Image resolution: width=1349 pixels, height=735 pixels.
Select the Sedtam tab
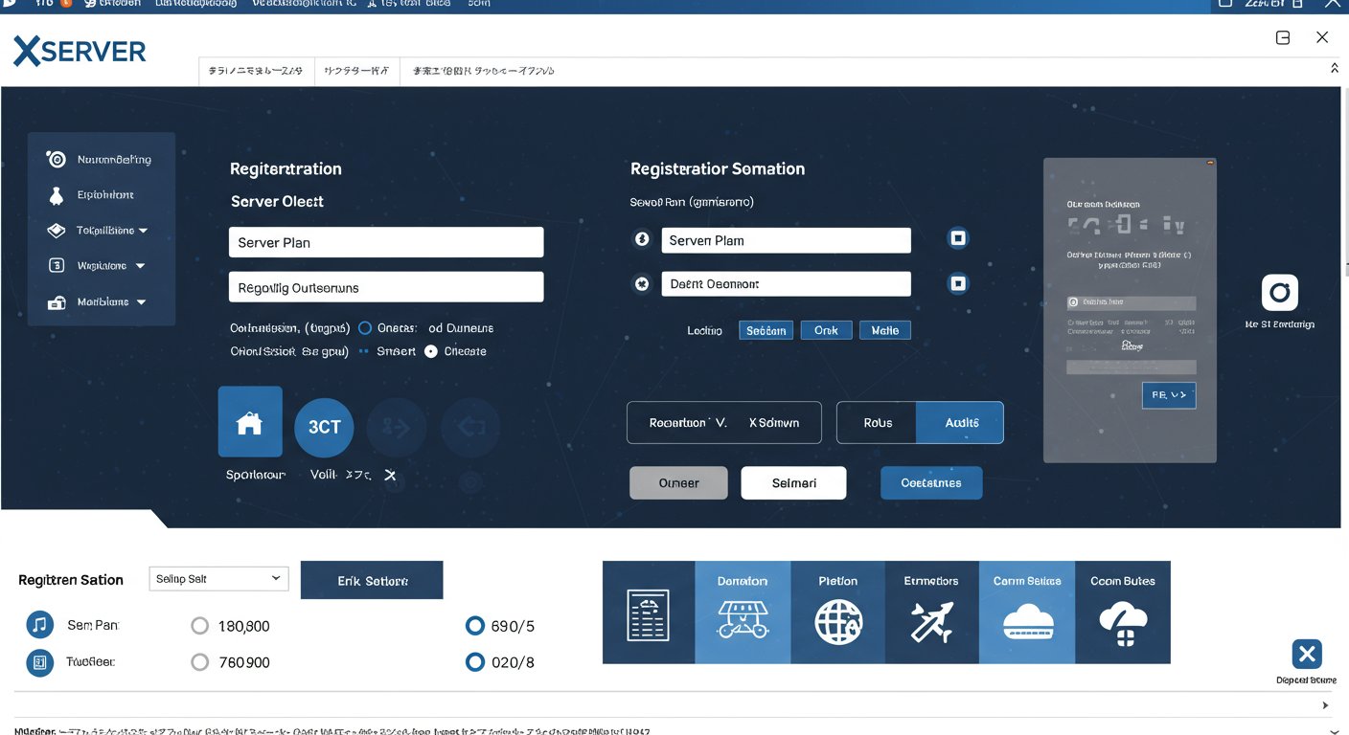pos(766,330)
